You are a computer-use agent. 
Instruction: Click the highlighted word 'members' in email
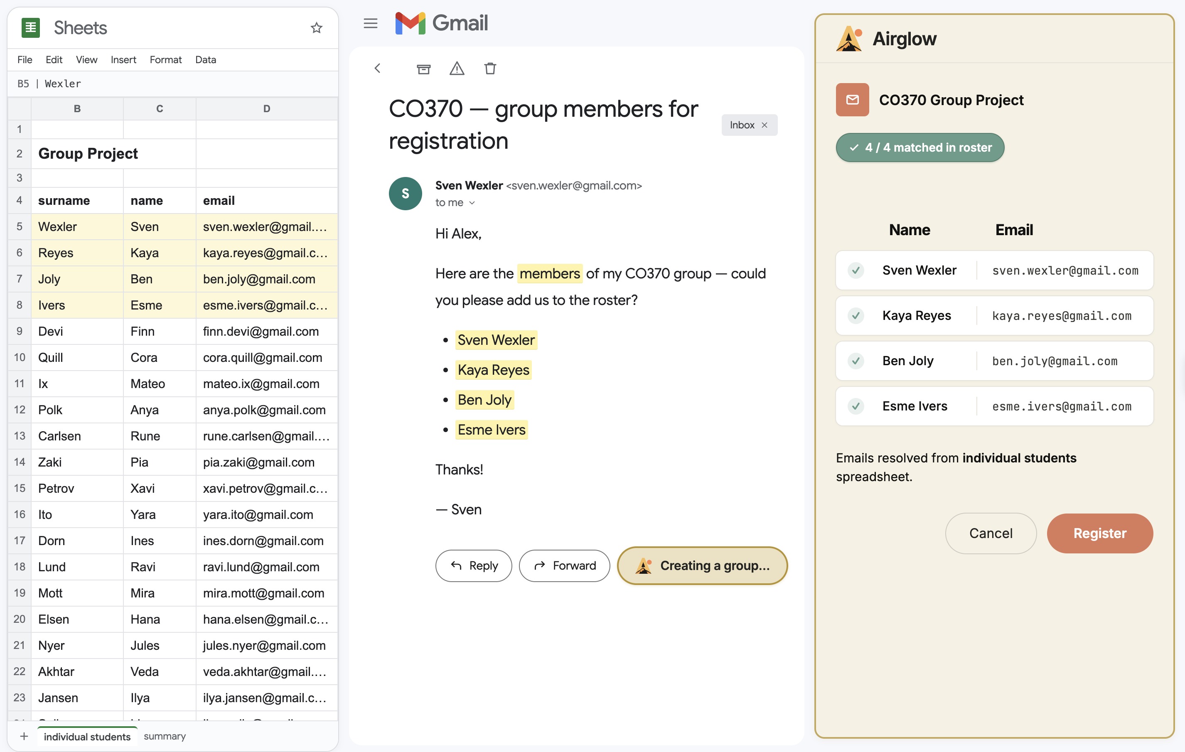coord(550,273)
